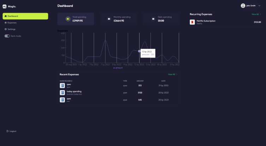This screenshot has height=146, width=266.
Task: Go to Settings in the sidebar
Action: pyautogui.click(x=11, y=29)
